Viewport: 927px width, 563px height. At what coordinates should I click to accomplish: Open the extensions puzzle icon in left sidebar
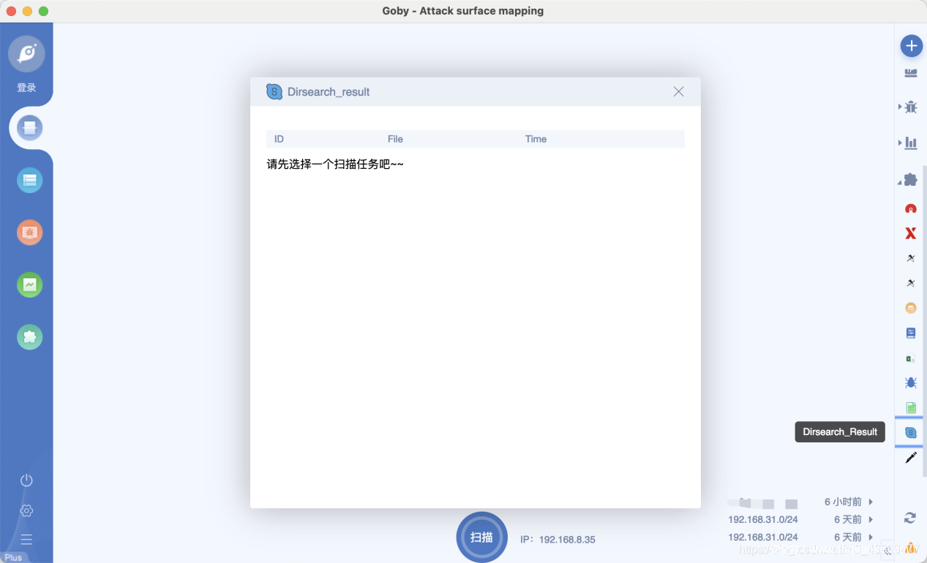pos(30,337)
